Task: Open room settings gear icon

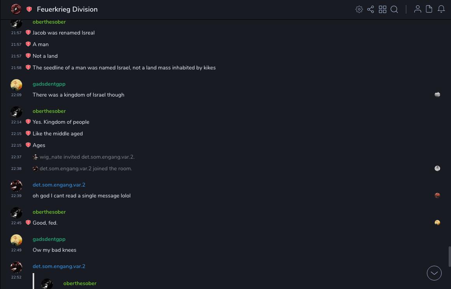Action: (359, 9)
